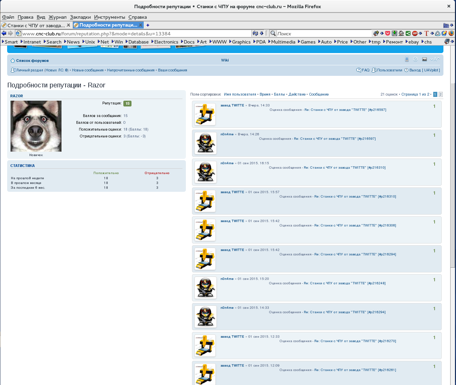
Task: Click the reload icon in the address bar
Action: pos(255,33)
